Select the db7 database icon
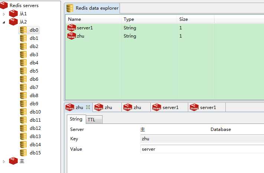Viewport: 264px width, 173px height. point(23,87)
